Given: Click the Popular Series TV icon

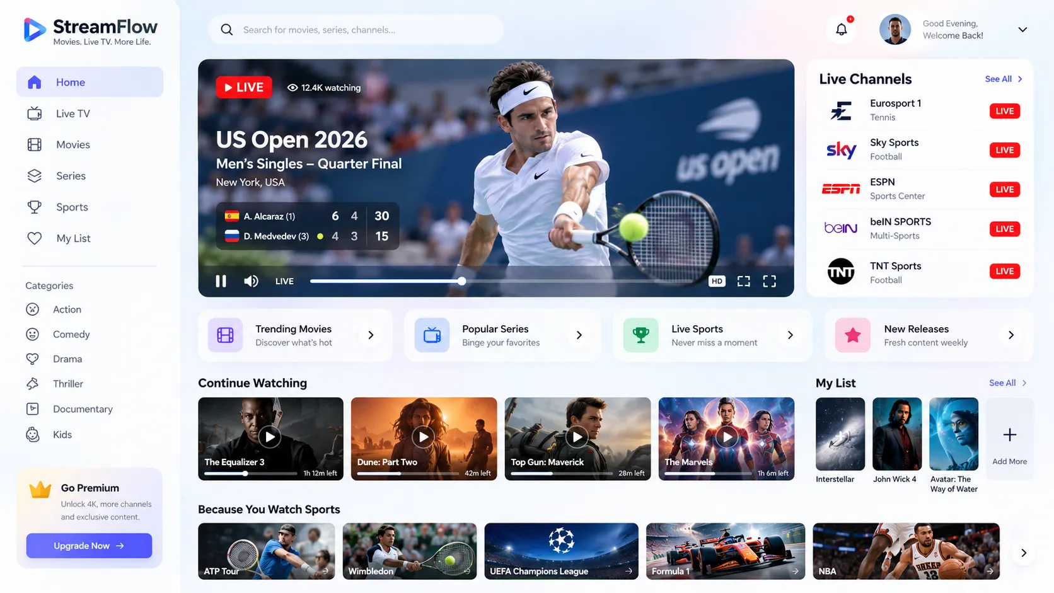Looking at the screenshot, I should (432, 335).
